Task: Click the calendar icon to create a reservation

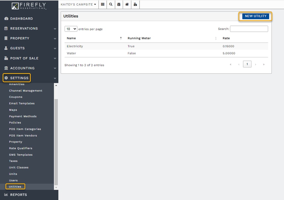Action: coord(119,4)
